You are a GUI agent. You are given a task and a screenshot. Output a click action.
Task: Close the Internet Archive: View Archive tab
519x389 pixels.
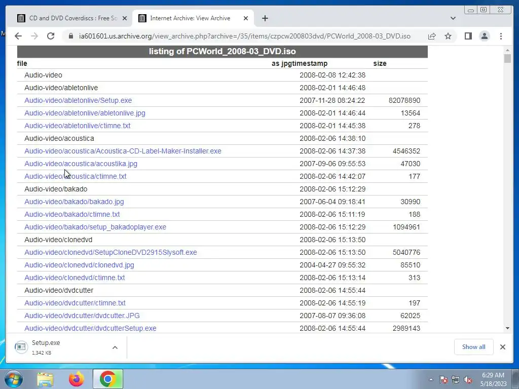(x=246, y=18)
